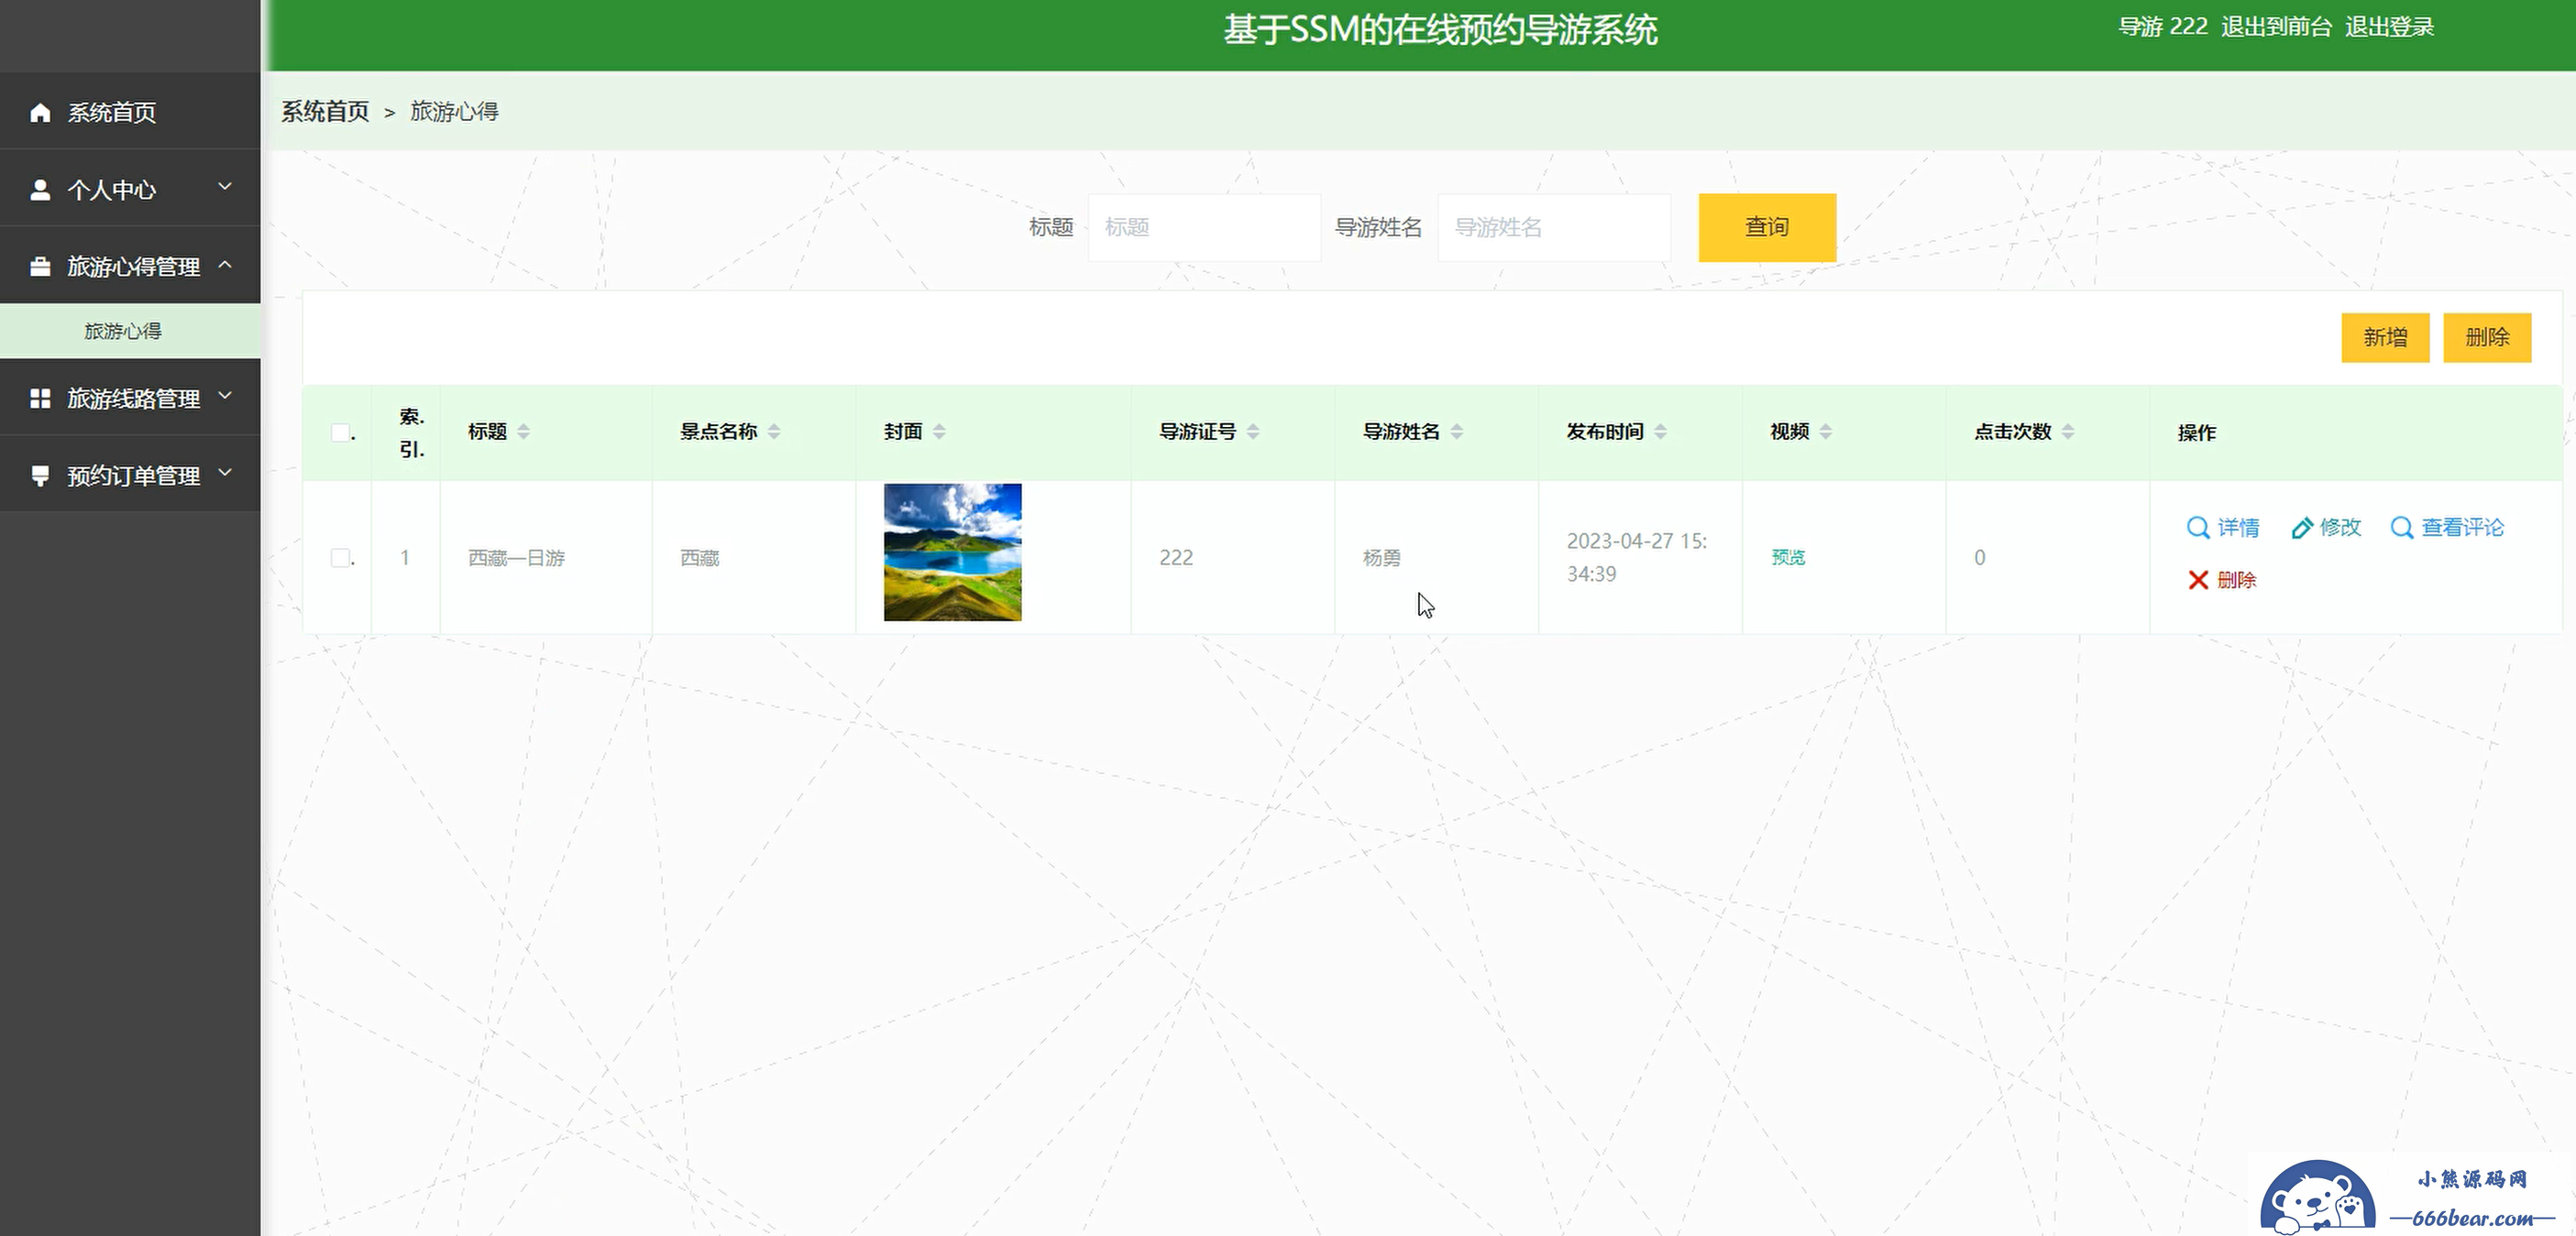
Task: Sort by 景点名称 column arrows
Action: click(x=774, y=432)
